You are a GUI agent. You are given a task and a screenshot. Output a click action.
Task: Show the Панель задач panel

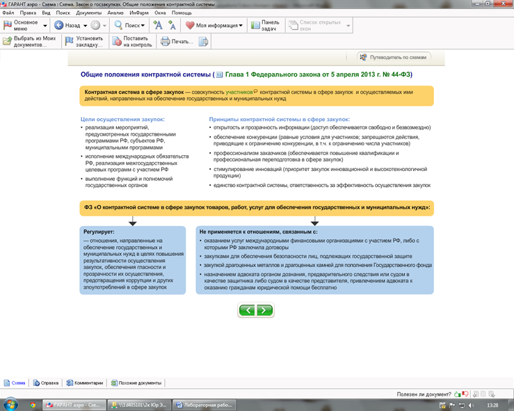coord(265,26)
